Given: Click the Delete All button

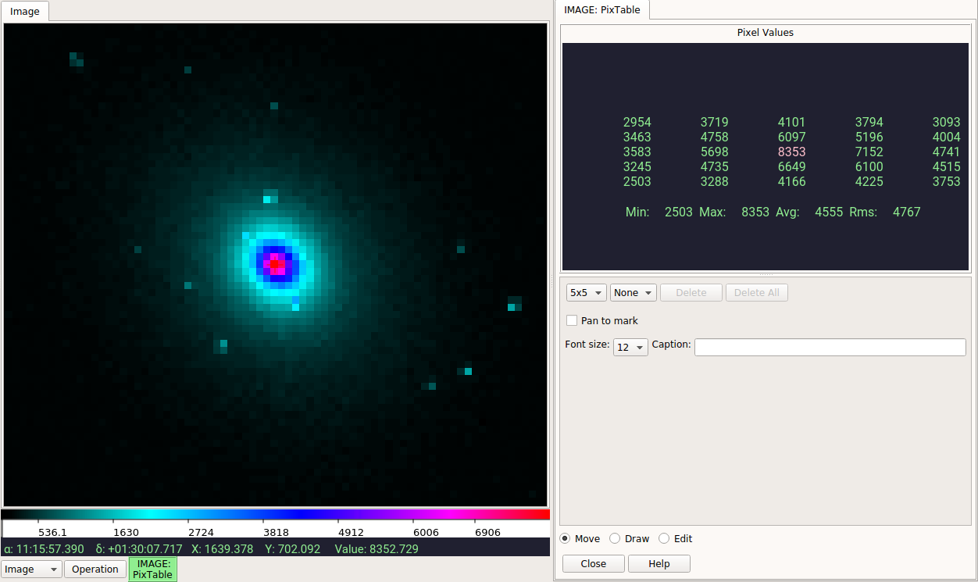Looking at the screenshot, I should pos(757,293).
